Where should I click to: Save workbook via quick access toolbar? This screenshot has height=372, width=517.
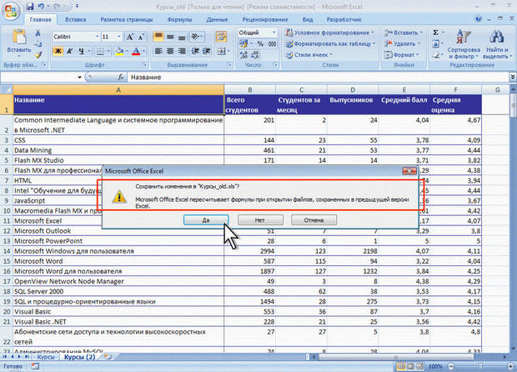(x=30, y=7)
